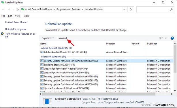177x108 pixels.
Task: Click the icon of Adobe Acrobat Reader DC update
Action: [x=42, y=52]
